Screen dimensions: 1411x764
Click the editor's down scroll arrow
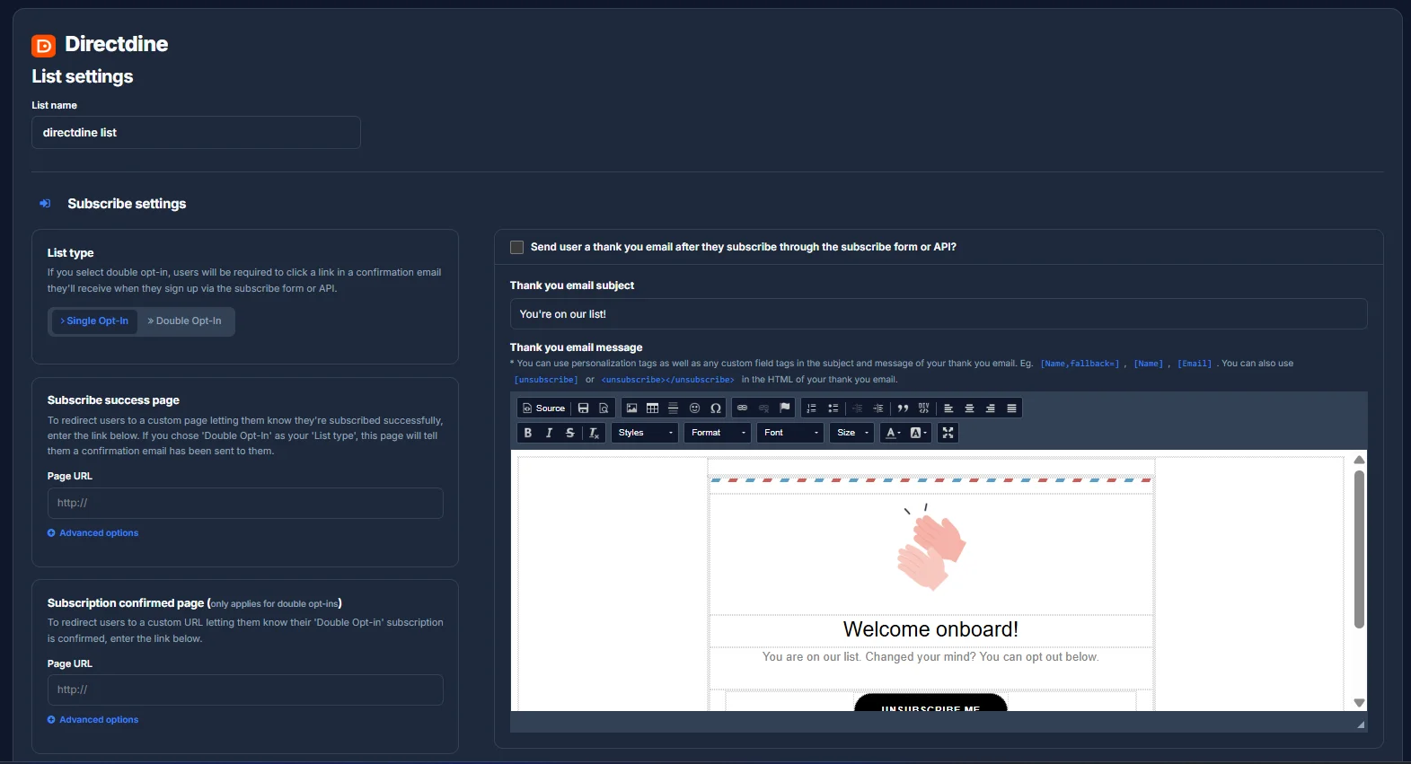(1359, 703)
